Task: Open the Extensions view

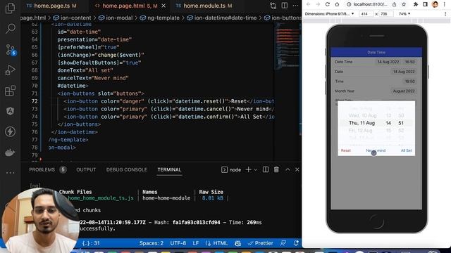Action: coord(10,91)
